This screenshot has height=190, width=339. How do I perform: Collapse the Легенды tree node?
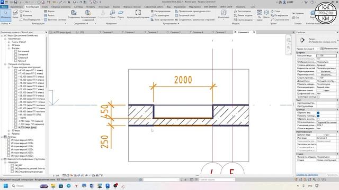pyautogui.click(x=2, y=137)
